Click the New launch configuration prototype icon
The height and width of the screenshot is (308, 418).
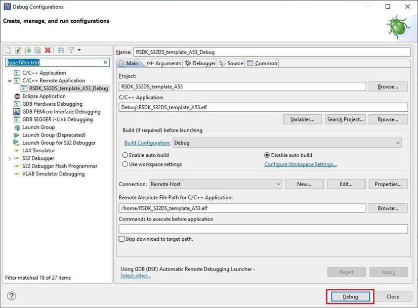click(18, 50)
